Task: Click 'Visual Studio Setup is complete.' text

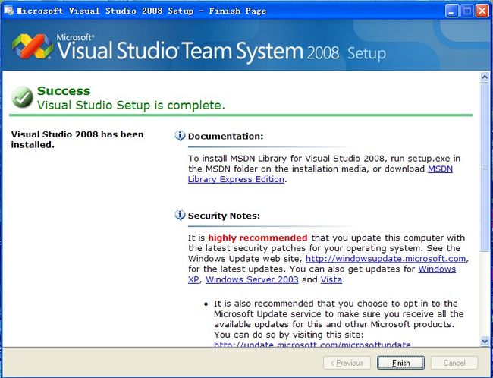Action: coord(131,105)
